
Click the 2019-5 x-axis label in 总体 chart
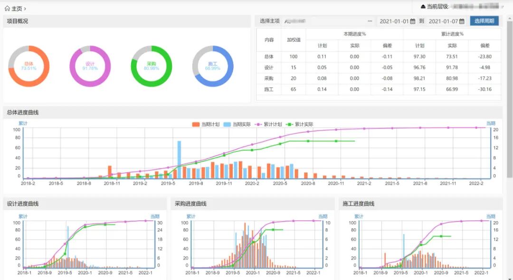[168, 184]
